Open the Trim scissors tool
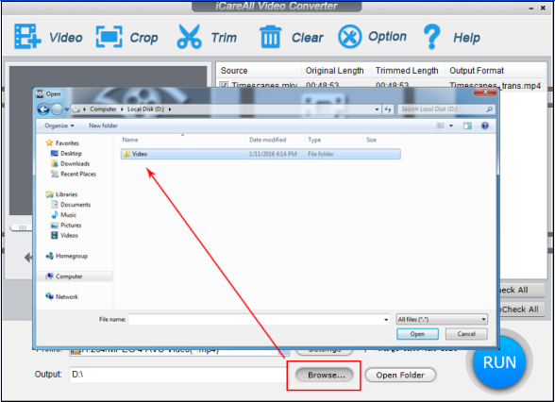Image resolution: width=555 pixels, height=402 pixels. click(x=190, y=36)
